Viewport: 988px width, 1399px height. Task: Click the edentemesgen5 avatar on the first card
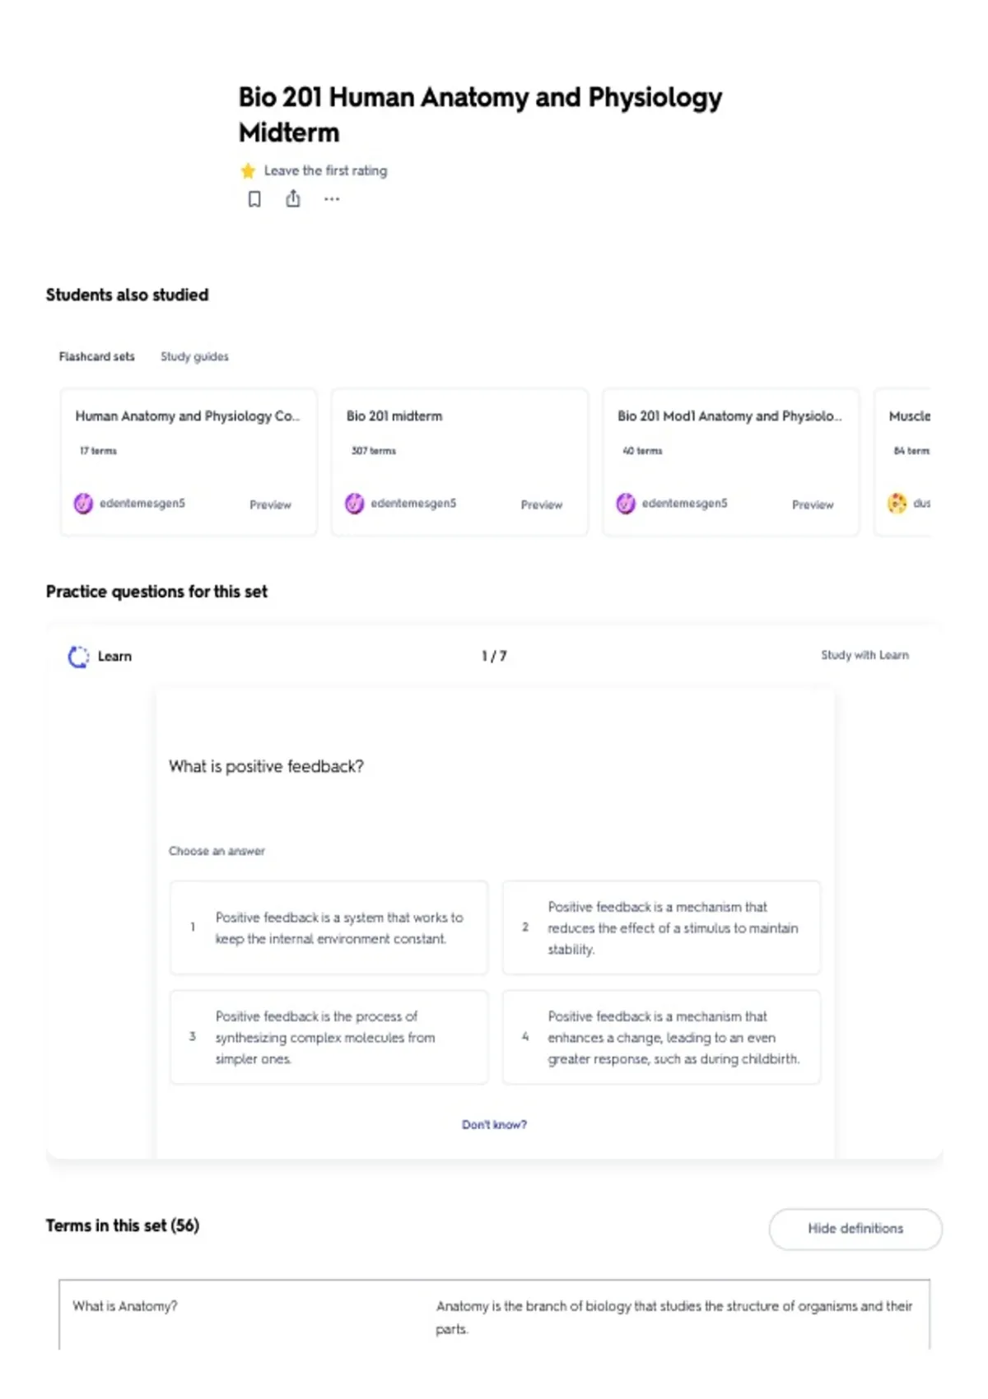pos(83,504)
